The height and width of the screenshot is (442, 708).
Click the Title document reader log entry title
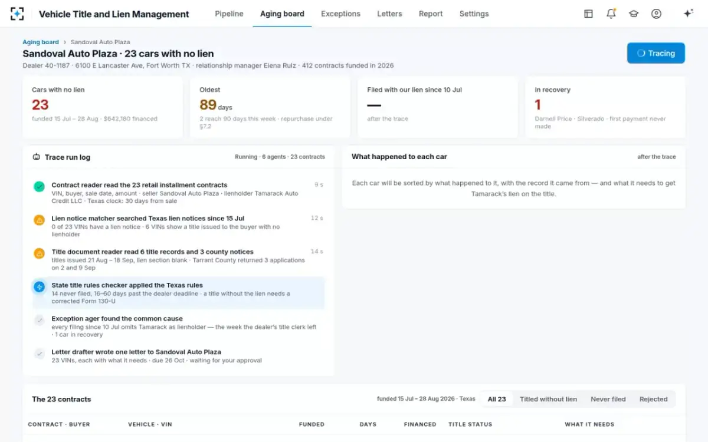[152, 252]
